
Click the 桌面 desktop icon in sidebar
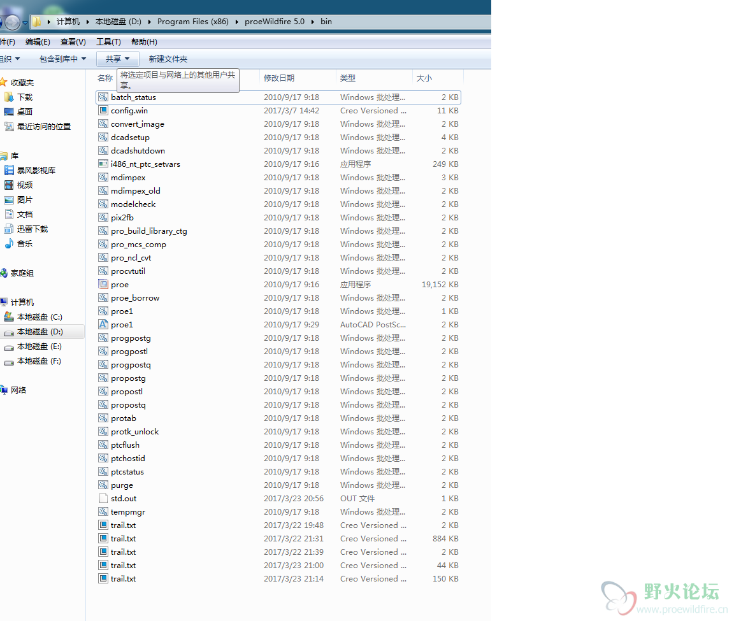[x=9, y=112]
